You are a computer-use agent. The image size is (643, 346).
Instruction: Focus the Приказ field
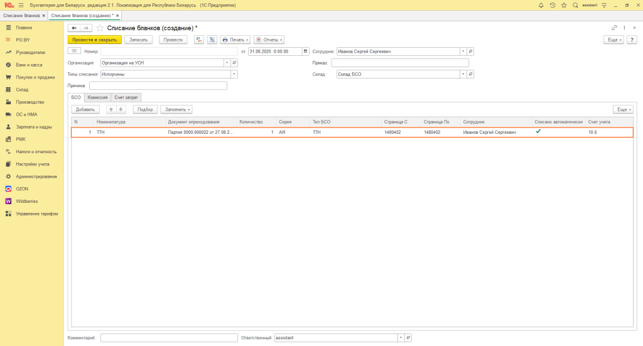point(400,63)
